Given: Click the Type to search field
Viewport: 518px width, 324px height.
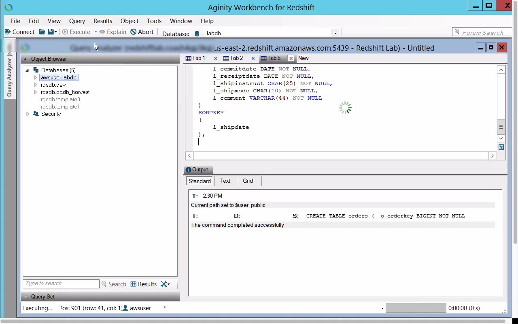Looking at the screenshot, I should click(x=61, y=283).
